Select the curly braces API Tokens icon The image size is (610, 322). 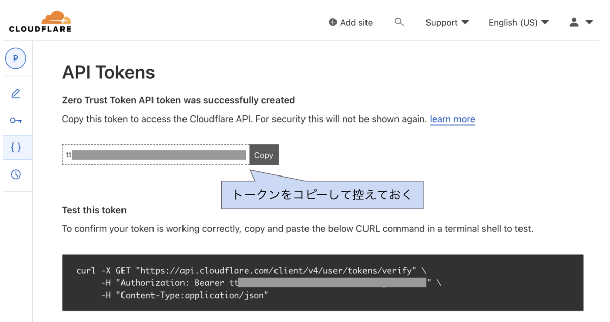[16, 148]
